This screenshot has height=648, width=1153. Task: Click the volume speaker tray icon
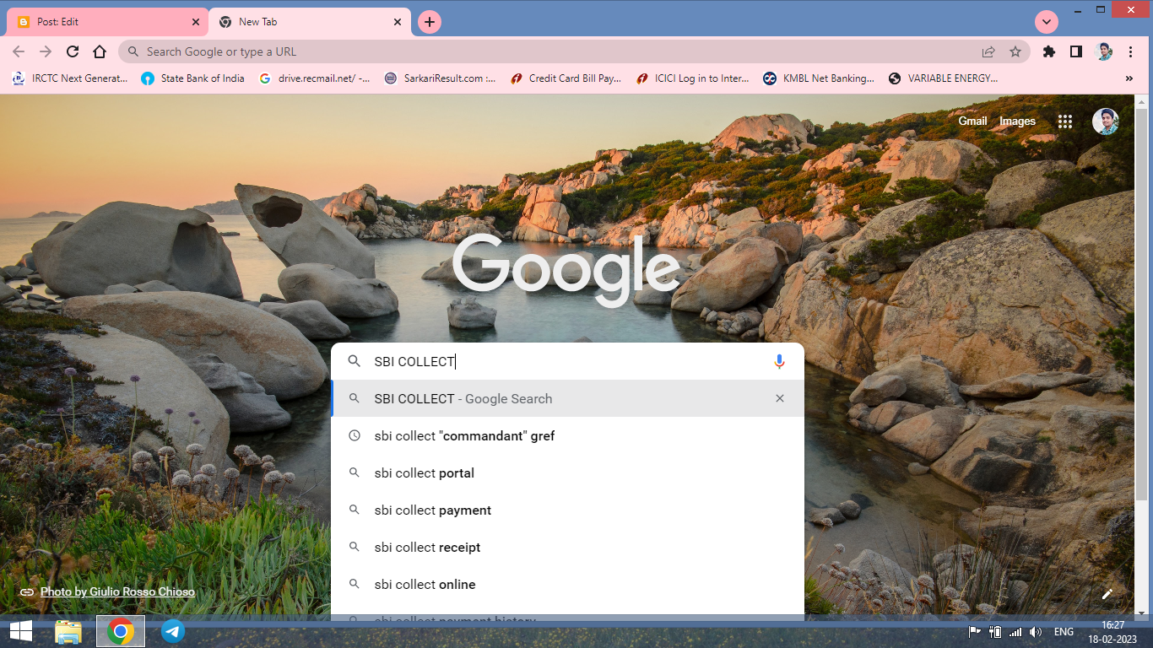pyautogui.click(x=1036, y=632)
